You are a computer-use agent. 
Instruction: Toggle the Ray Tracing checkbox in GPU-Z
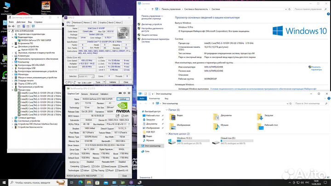pos(92,170)
